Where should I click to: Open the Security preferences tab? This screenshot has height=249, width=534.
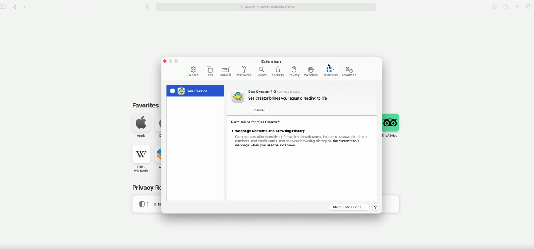tap(278, 72)
